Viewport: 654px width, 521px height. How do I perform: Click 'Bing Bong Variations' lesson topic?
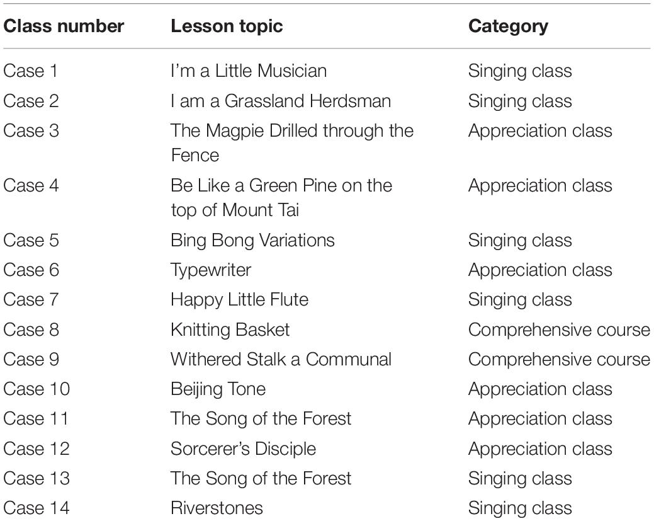coord(253,241)
